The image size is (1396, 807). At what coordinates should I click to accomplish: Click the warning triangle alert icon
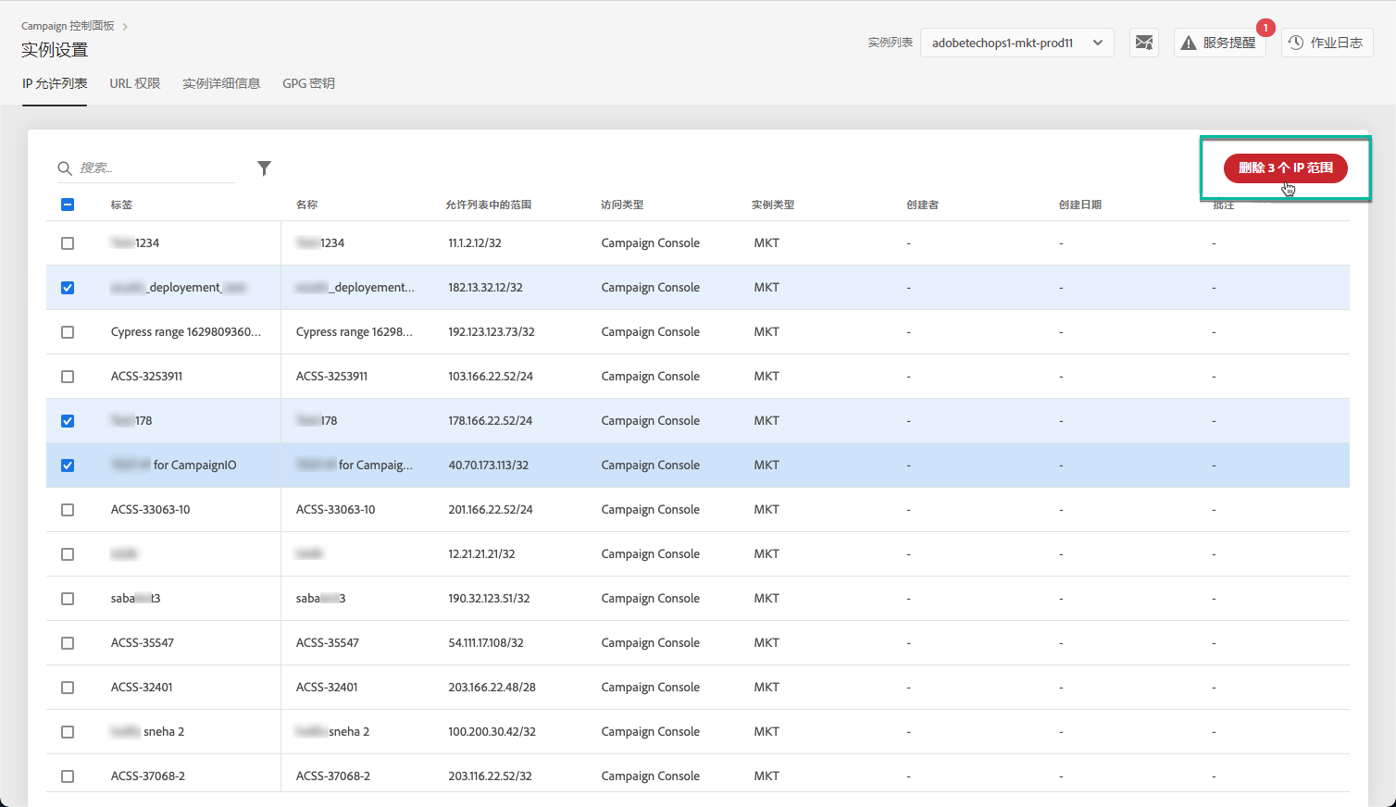[x=1189, y=43]
